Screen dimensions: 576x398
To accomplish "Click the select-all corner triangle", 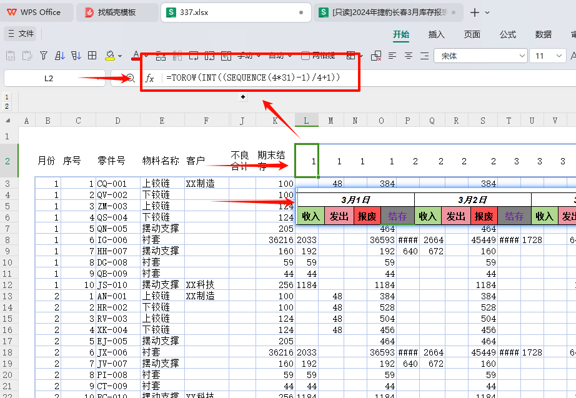I will tap(7, 121).
